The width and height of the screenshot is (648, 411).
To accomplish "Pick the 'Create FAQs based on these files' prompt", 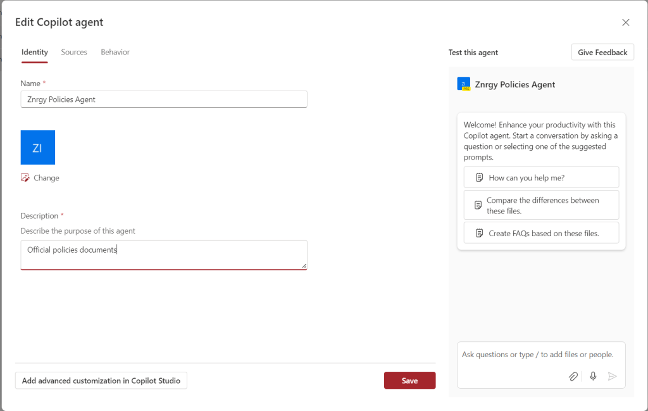I will [541, 233].
